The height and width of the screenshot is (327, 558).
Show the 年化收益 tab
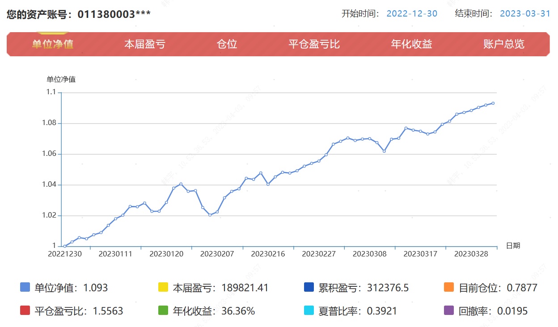tap(411, 44)
